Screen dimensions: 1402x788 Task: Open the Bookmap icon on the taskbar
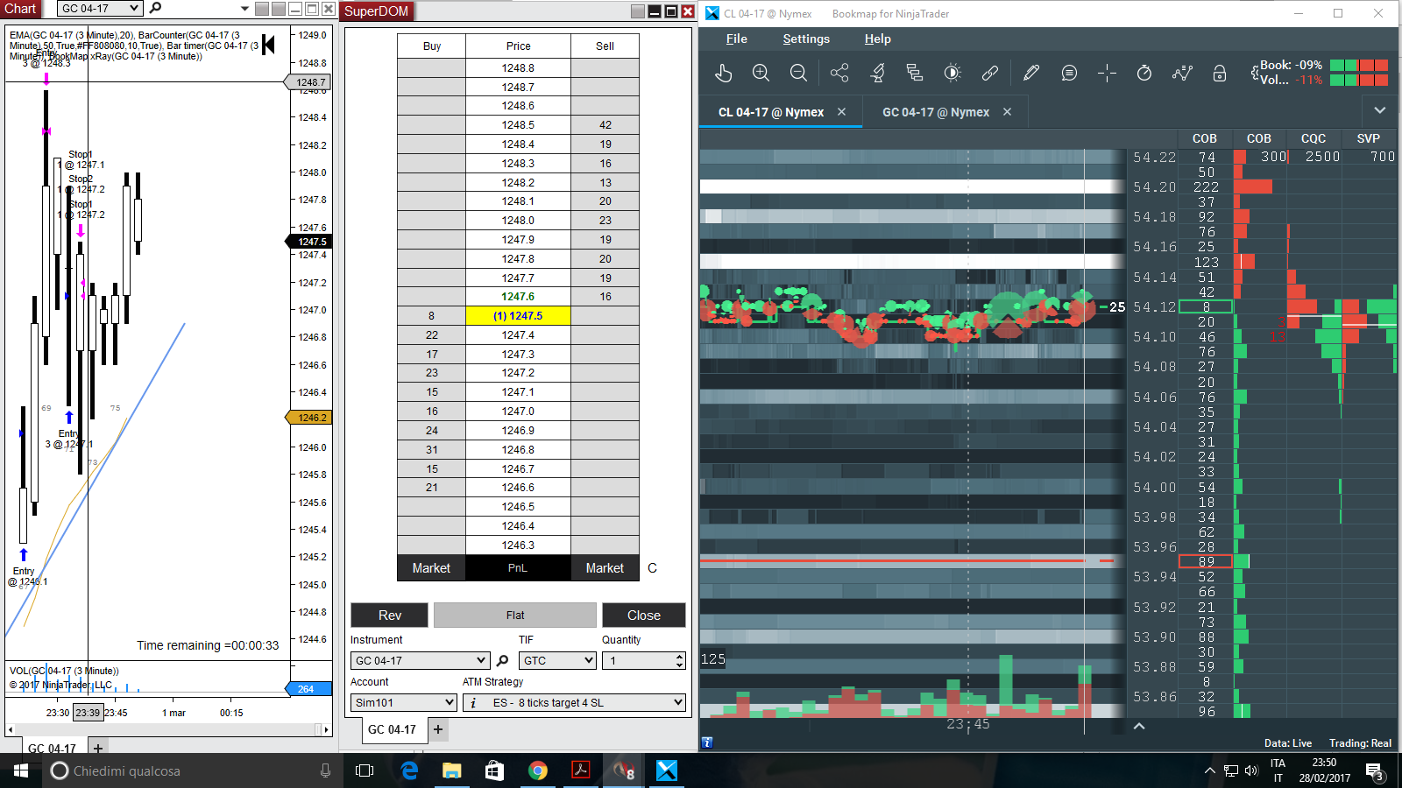click(x=667, y=770)
